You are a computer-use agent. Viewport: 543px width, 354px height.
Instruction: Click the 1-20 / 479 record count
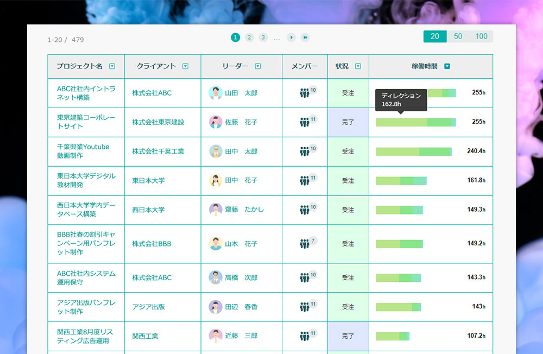click(66, 40)
